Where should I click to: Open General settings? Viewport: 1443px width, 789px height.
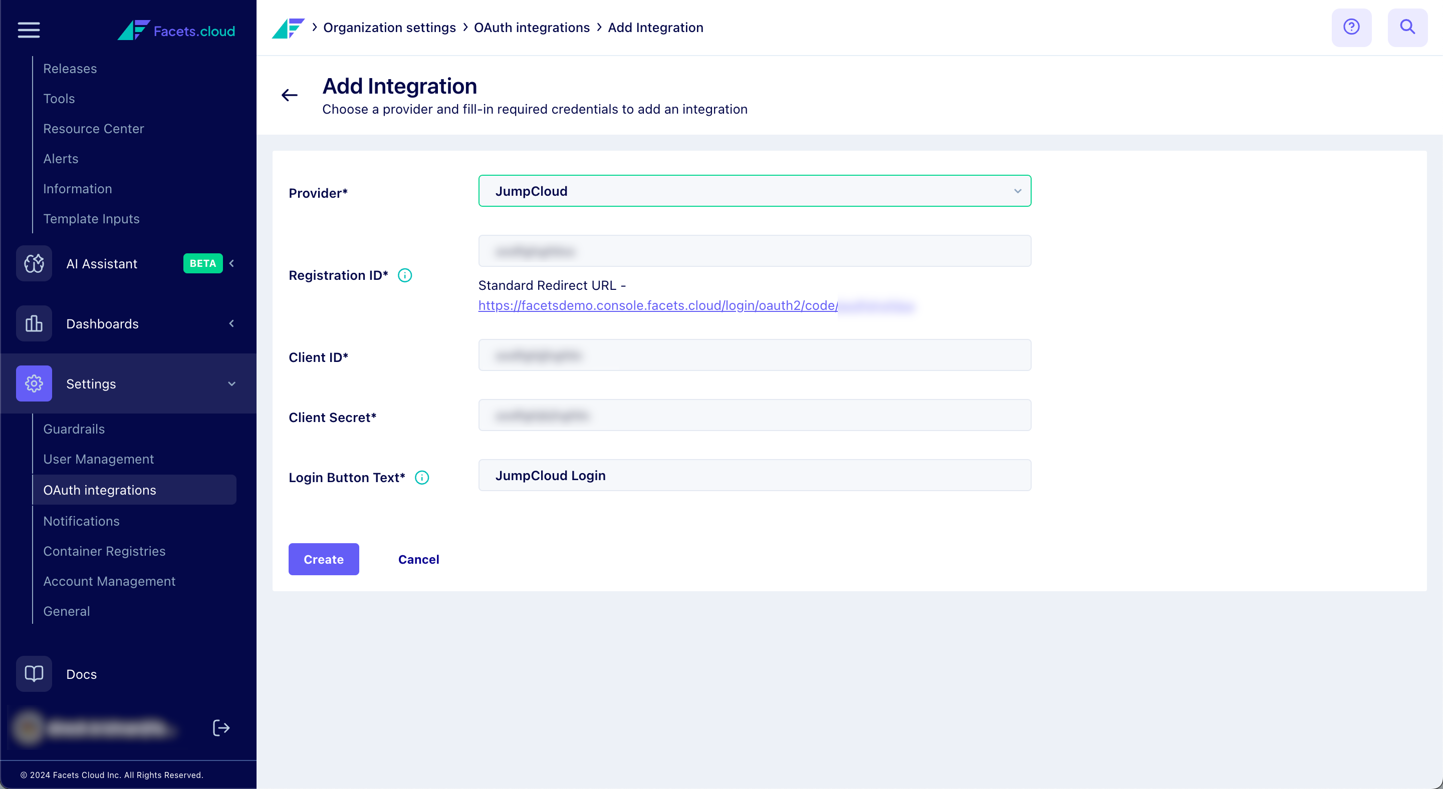coord(67,612)
